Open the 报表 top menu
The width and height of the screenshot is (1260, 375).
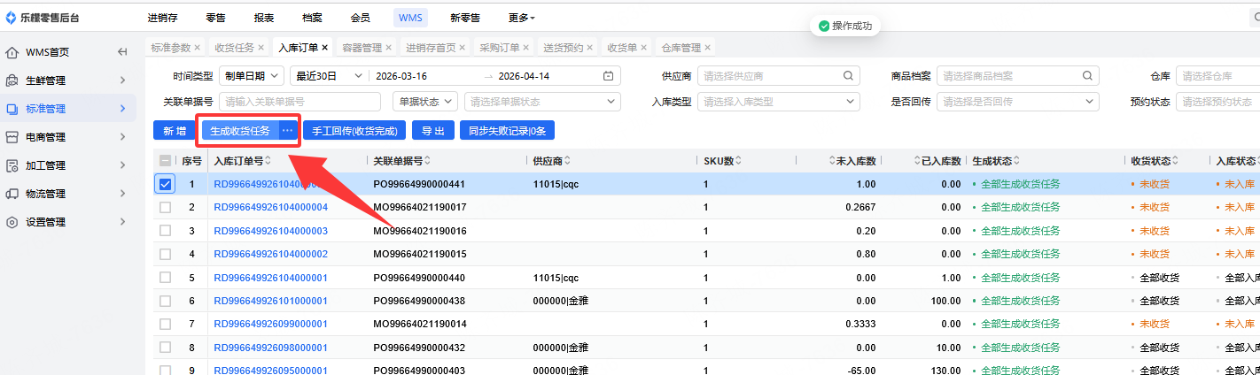coord(264,18)
